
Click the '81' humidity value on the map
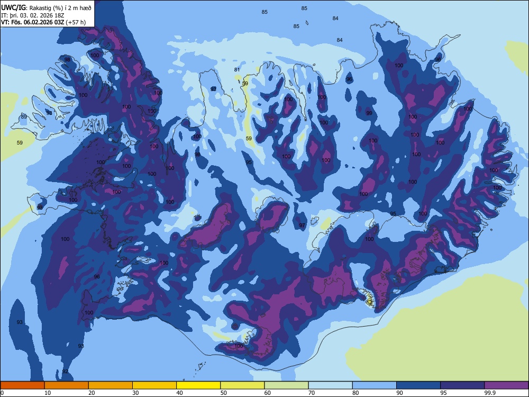pos(237,69)
